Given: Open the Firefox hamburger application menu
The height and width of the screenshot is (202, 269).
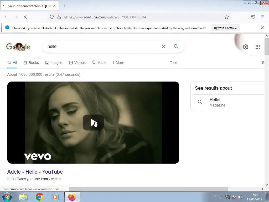Looking at the screenshot, I should (x=263, y=17).
